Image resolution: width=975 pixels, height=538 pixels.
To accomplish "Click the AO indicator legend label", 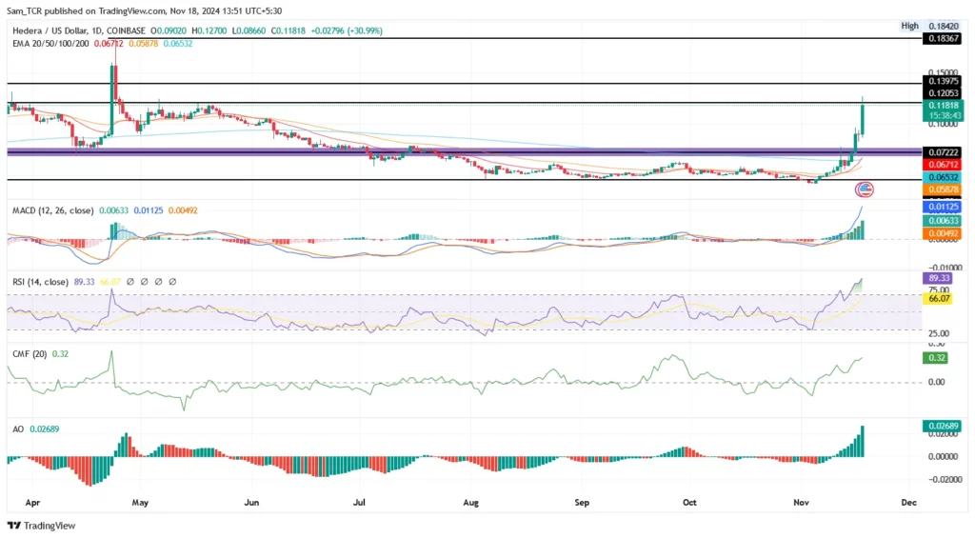I will pos(18,429).
